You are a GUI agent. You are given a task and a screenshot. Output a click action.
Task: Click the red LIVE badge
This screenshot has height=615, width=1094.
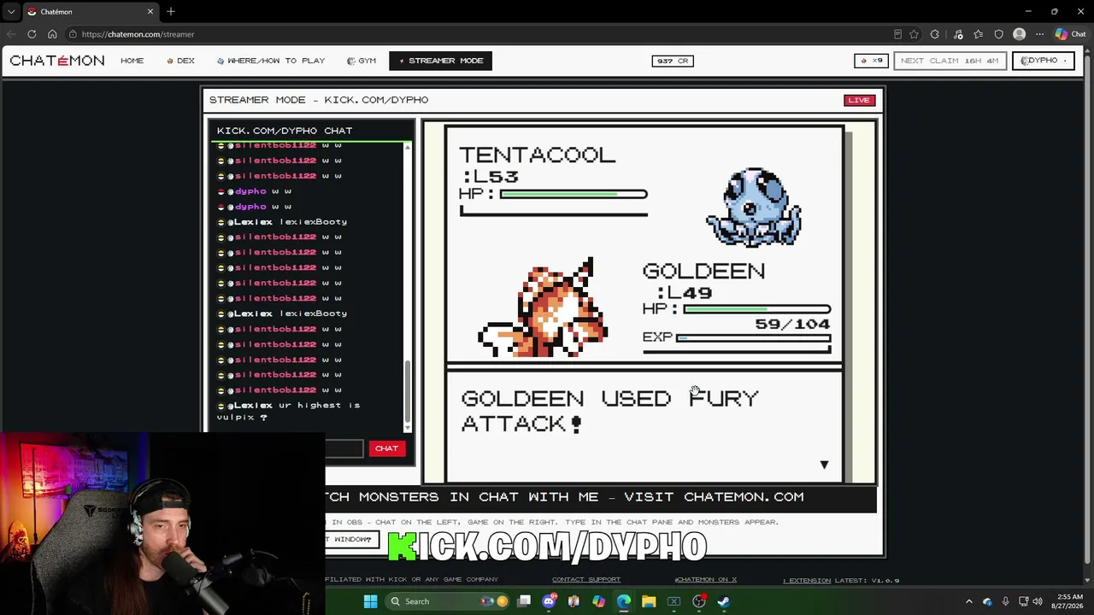click(859, 100)
